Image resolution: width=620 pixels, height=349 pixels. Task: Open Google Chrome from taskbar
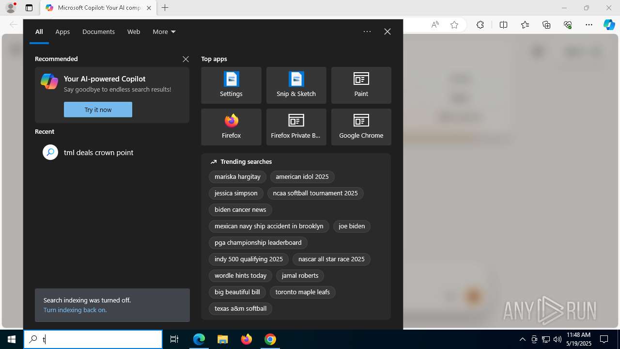pos(270,339)
